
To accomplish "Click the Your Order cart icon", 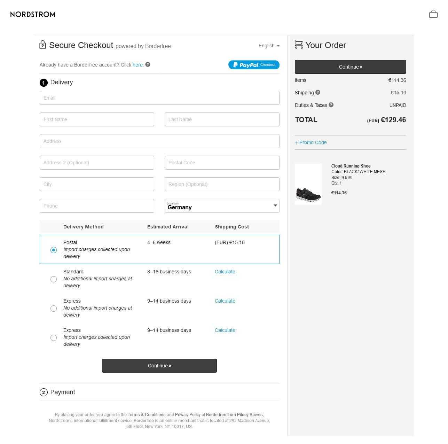I will (299, 45).
